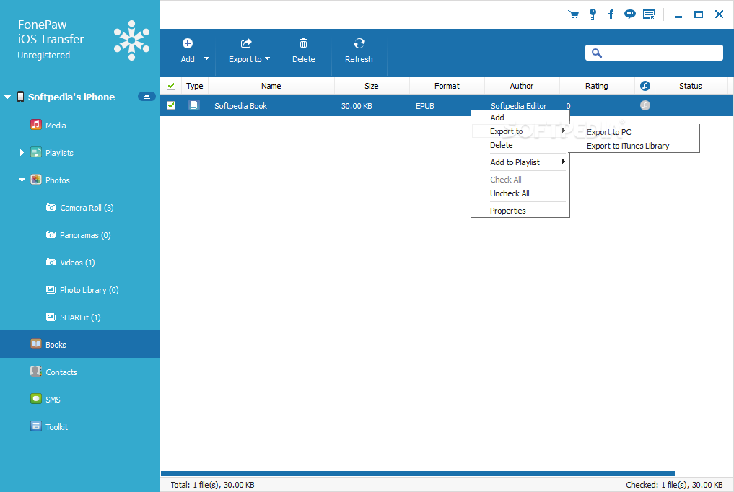Click the chat feedback bubble icon
This screenshot has width=734, height=492.
tap(629, 14)
